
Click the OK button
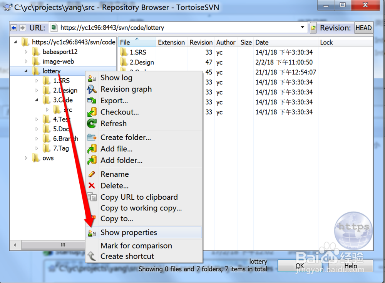tap(300, 266)
